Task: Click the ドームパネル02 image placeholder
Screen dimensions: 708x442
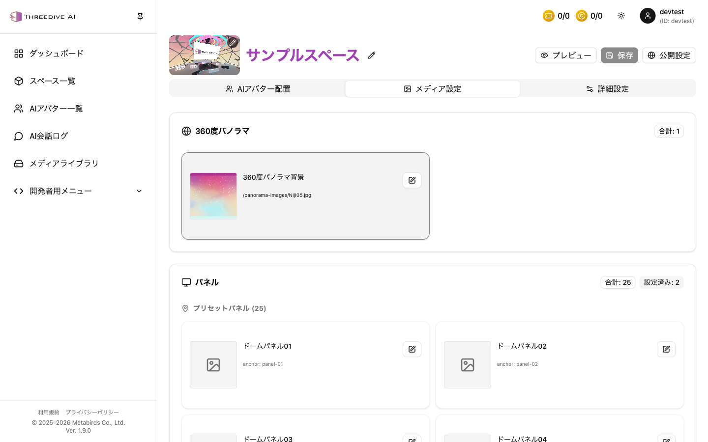Action: [x=468, y=365]
